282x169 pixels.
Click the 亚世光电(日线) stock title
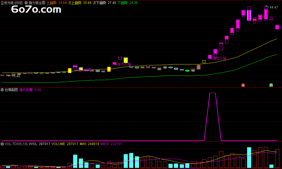tap(12, 3)
